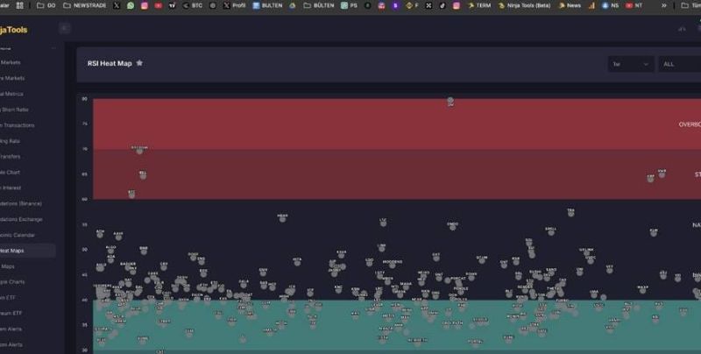Open Bubble Chart in the sidebar
The width and height of the screenshot is (701, 354).
tap(10, 173)
